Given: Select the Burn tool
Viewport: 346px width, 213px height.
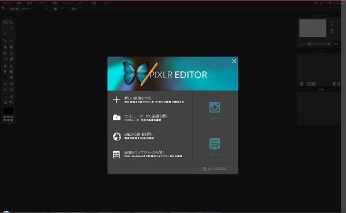Looking at the screenshot, I should click(x=11, y=78).
